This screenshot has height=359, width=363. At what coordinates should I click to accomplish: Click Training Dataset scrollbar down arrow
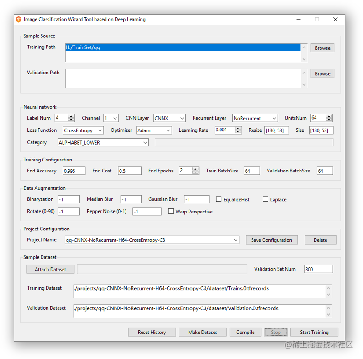tap(328, 295)
